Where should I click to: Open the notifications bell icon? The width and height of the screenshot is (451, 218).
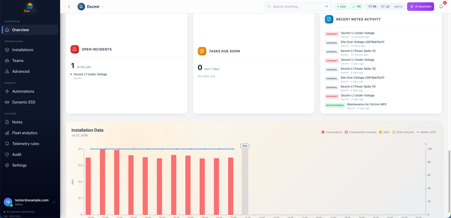pyautogui.click(x=441, y=6)
